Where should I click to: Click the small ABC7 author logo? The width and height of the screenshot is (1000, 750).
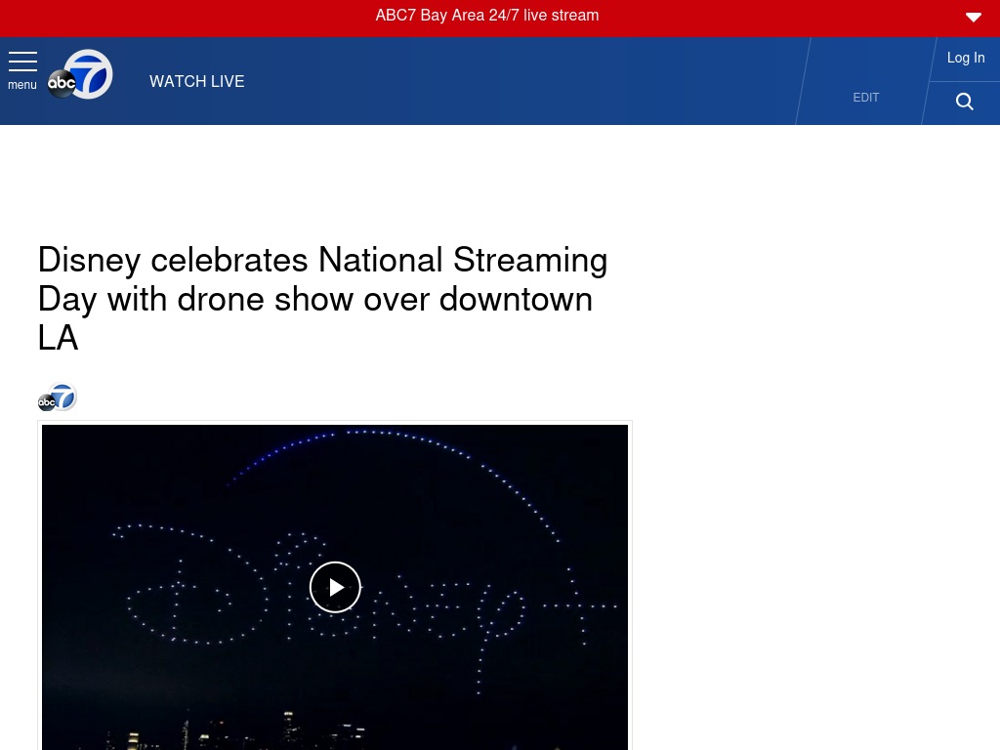[x=58, y=397]
